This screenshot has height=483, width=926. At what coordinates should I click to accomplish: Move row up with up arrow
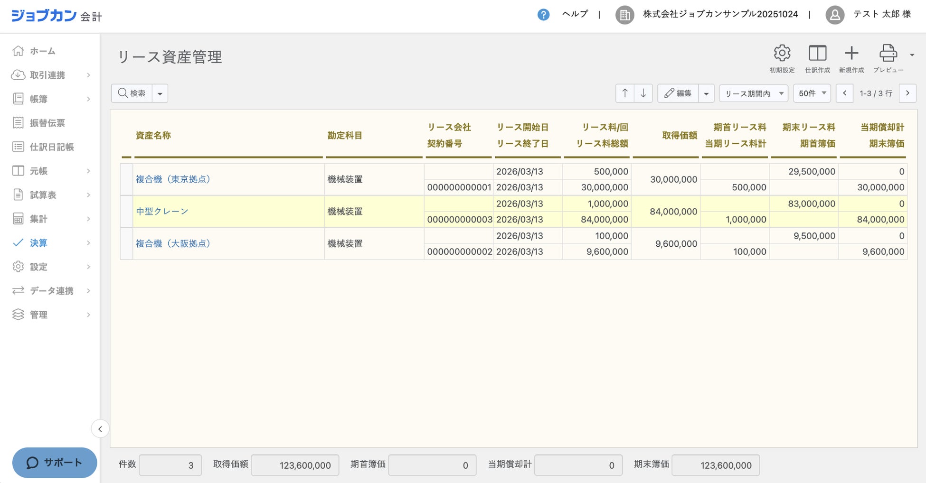tap(625, 93)
